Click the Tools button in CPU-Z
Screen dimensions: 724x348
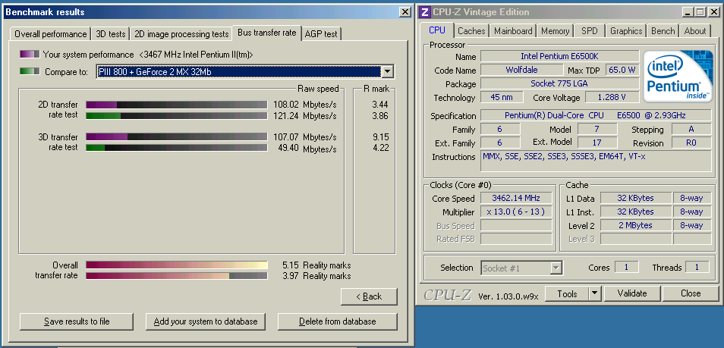point(567,293)
